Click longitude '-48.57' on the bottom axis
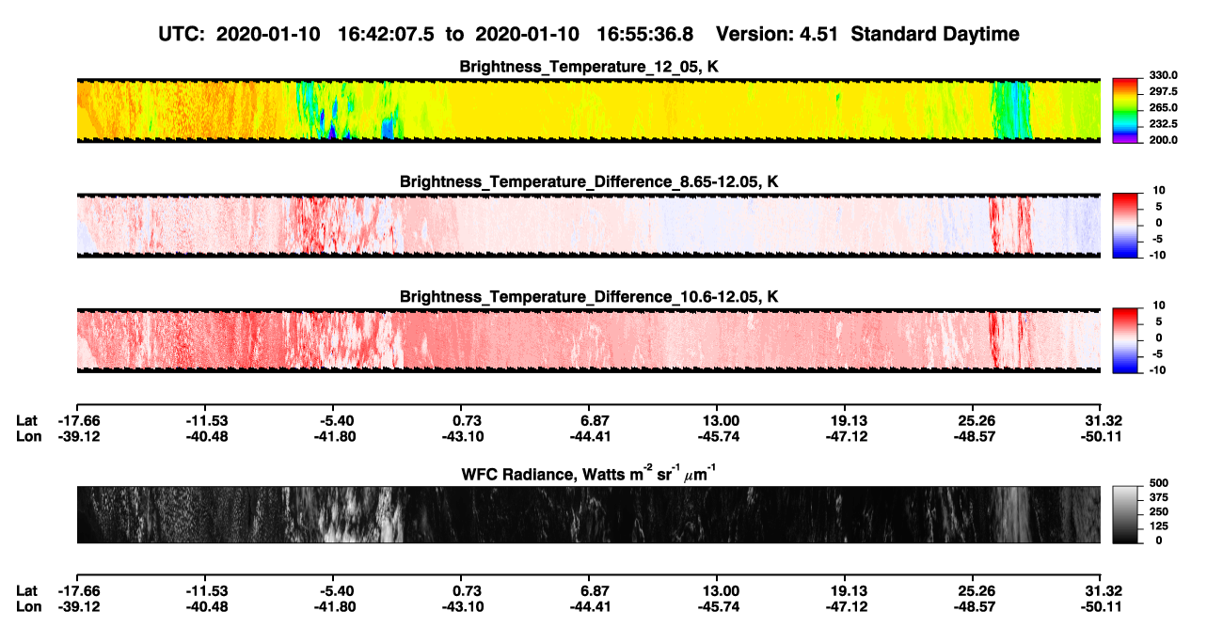Image resolution: width=1223 pixels, height=627 pixels. 976,607
